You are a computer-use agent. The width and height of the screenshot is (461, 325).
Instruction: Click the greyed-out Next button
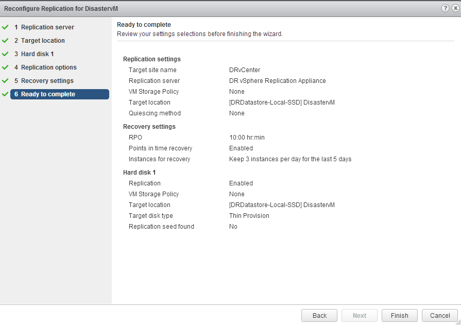coord(360,316)
